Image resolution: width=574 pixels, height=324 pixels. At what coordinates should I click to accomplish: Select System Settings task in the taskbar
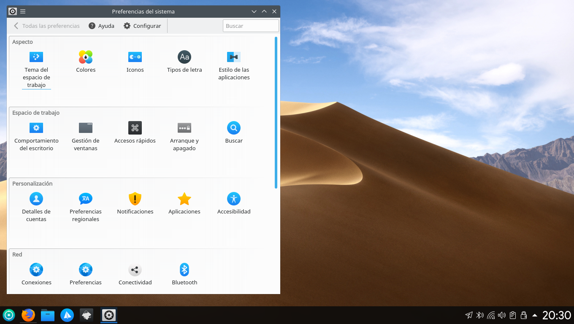(109, 315)
